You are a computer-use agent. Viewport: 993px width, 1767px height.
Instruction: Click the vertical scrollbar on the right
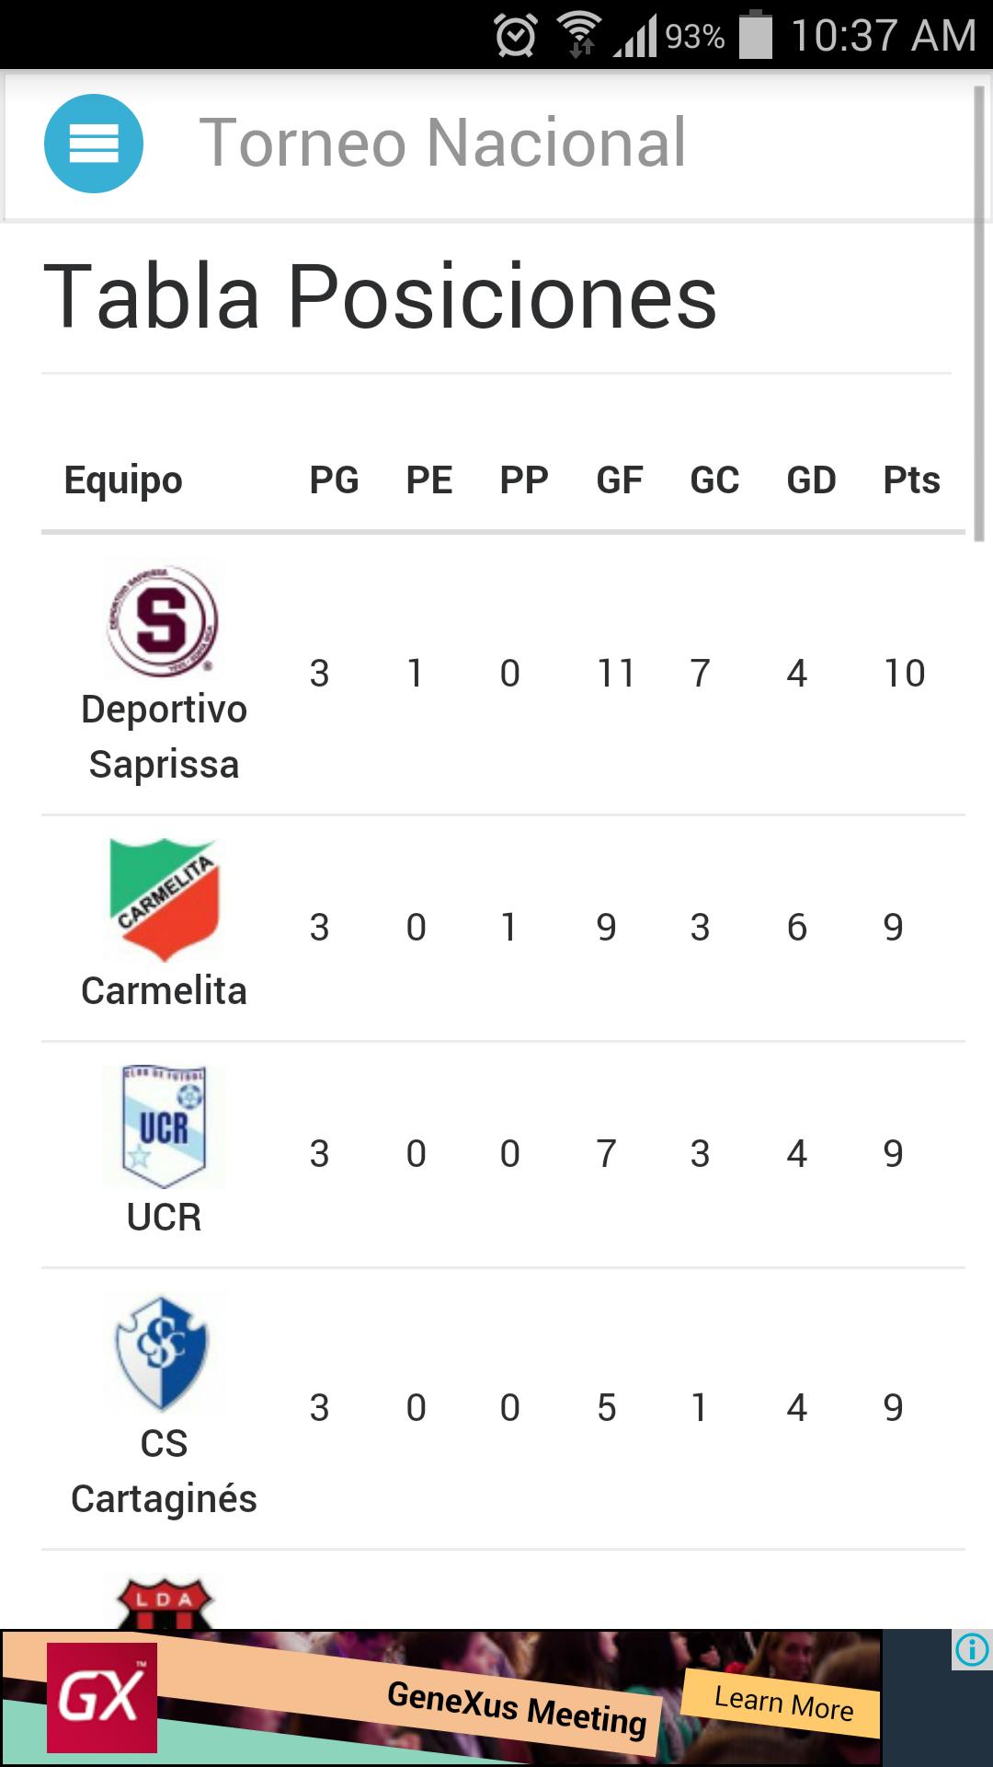[979, 313]
